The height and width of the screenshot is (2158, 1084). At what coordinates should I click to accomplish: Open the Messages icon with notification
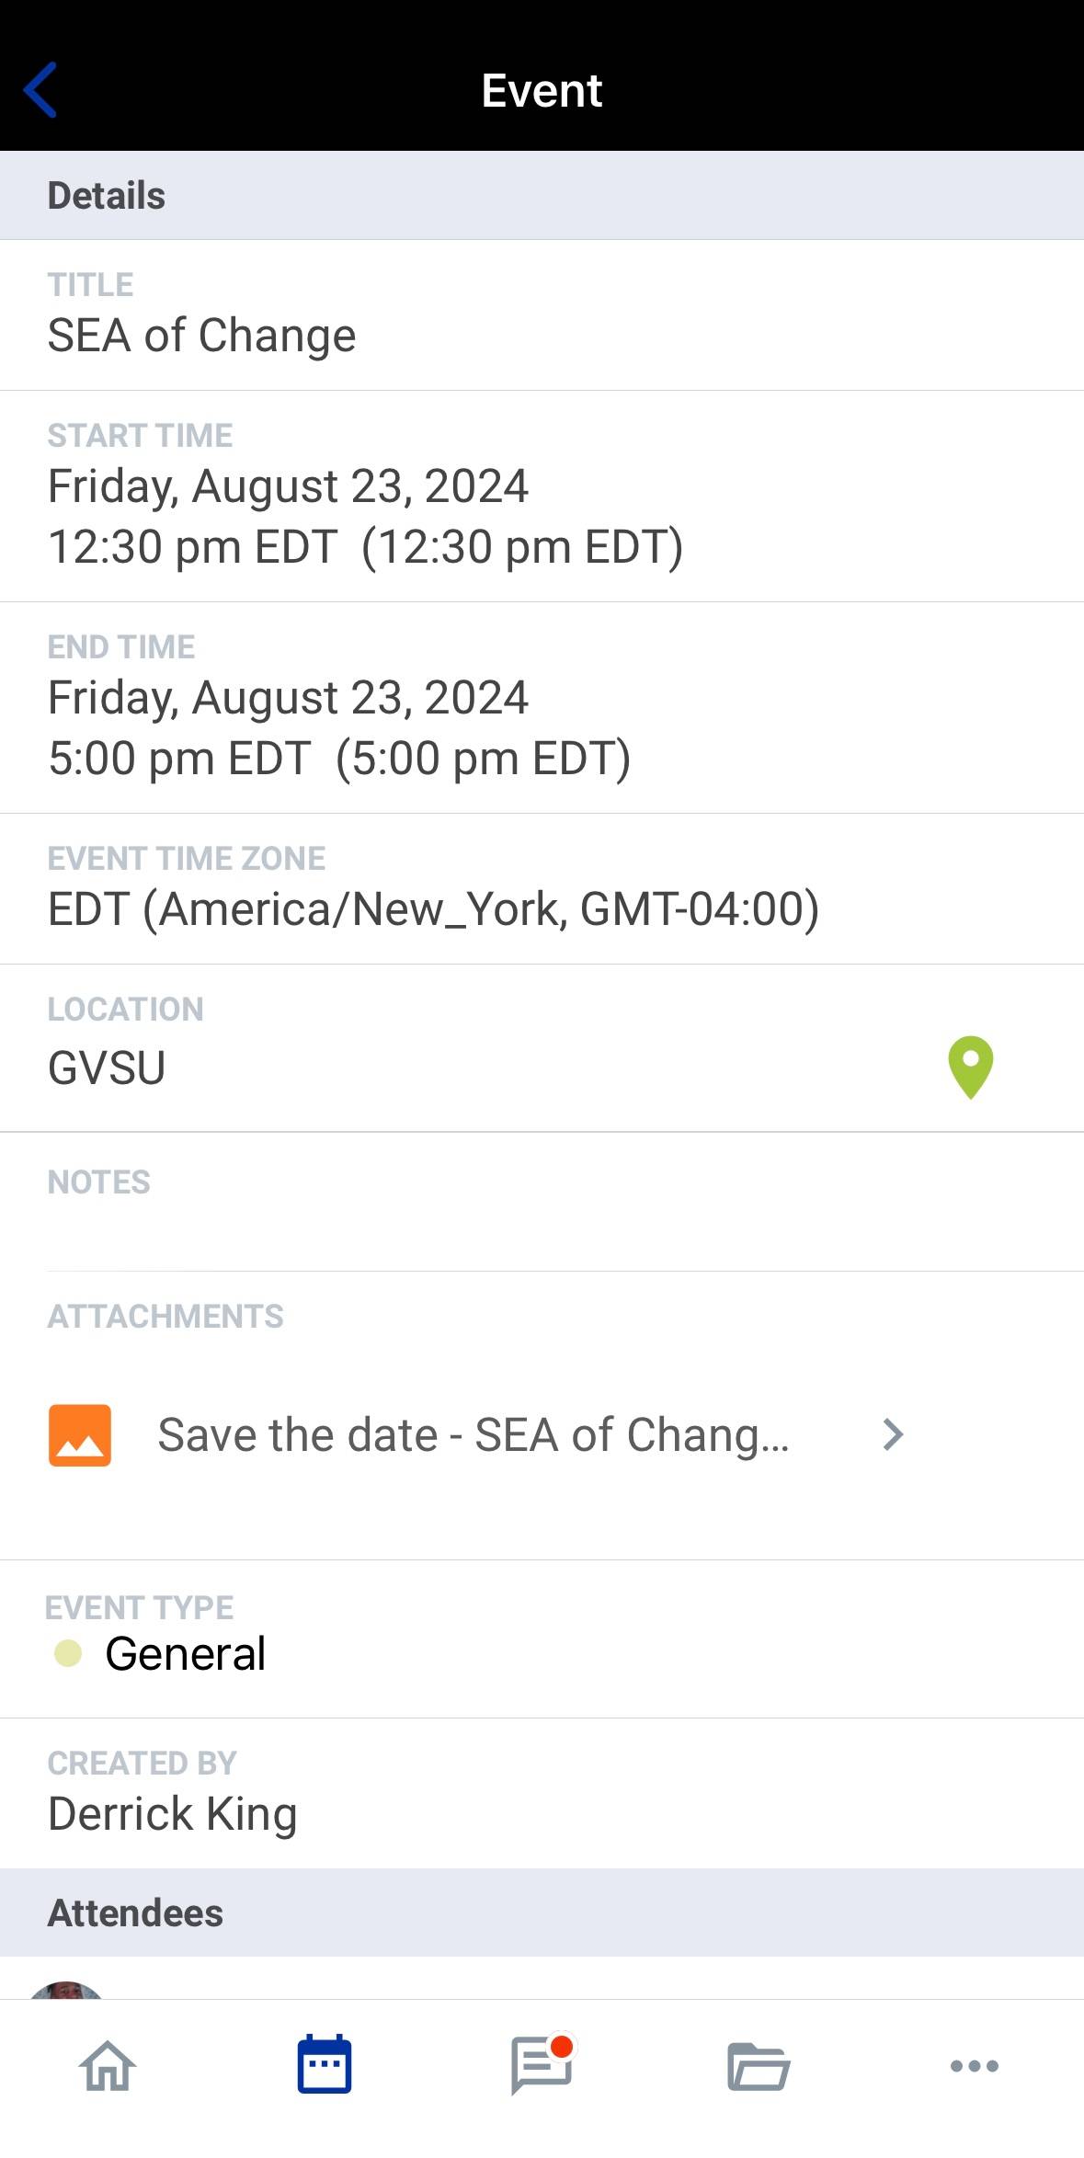pyautogui.click(x=542, y=2065)
